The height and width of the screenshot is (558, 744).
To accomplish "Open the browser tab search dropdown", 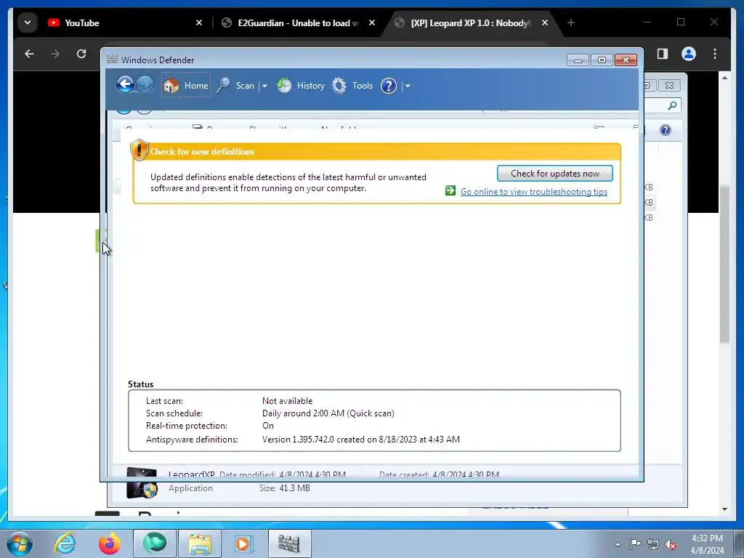I will click(28, 23).
